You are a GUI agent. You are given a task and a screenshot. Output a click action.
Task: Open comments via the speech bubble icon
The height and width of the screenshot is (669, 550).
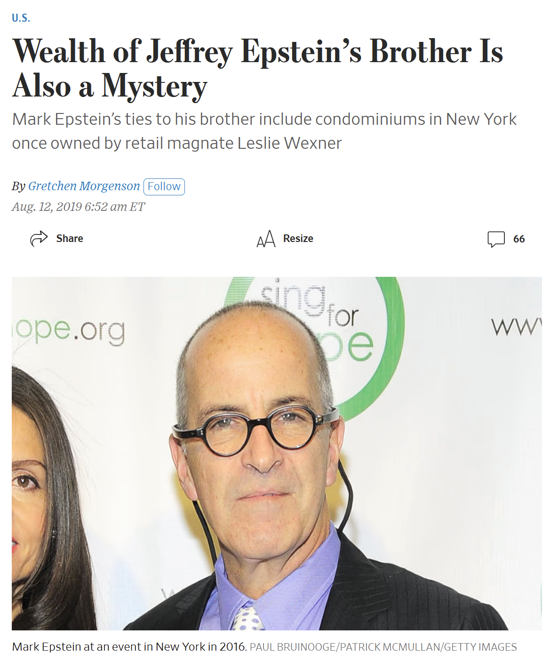click(496, 239)
